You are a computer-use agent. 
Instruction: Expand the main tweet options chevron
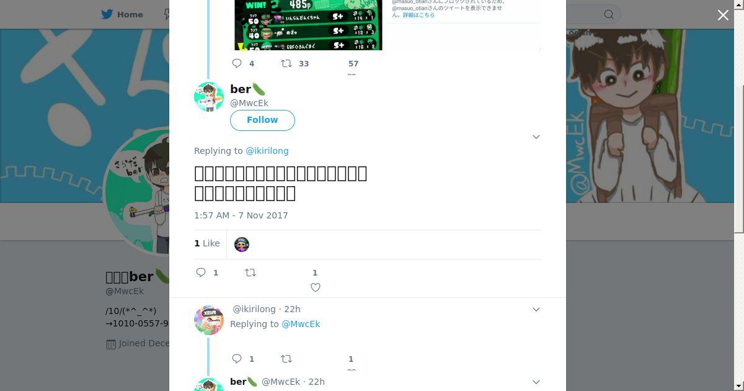536,137
